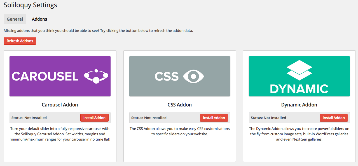Image resolution: width=358 pixels, height=166 pixels.
Task: Click the Dynamic Addon title
Action: point(299,105)
